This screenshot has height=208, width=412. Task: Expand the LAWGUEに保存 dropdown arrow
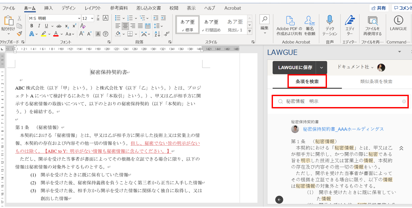pyautogui.click(x=321, y=68)
